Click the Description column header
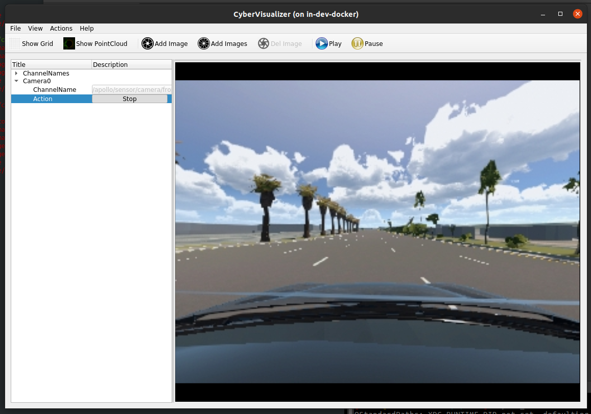This screenshot has width=591, height=414. click(x=131, y=65)
